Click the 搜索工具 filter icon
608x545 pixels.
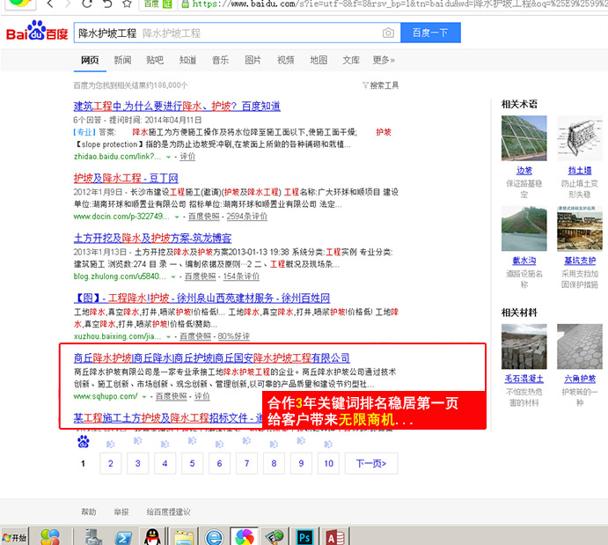365,85
